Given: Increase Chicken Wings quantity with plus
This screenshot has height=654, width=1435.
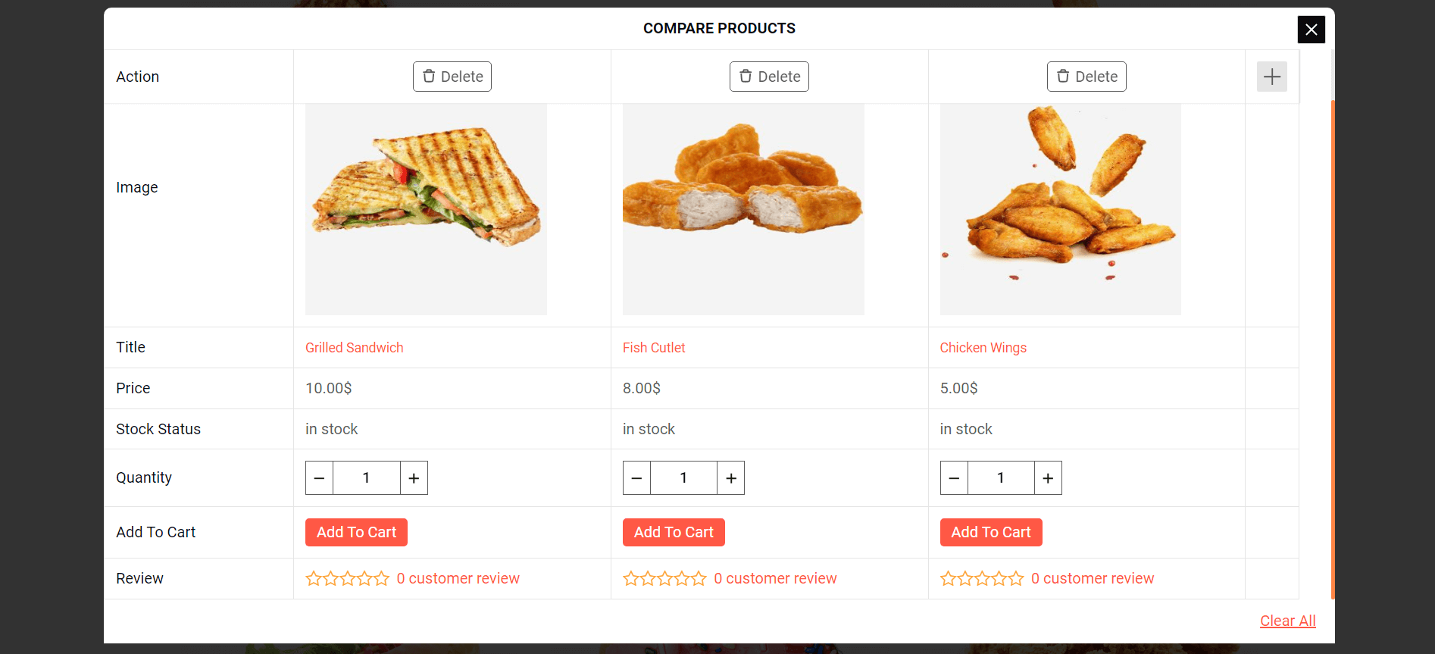Looking at the screenshot, I should coord(1048,478).
